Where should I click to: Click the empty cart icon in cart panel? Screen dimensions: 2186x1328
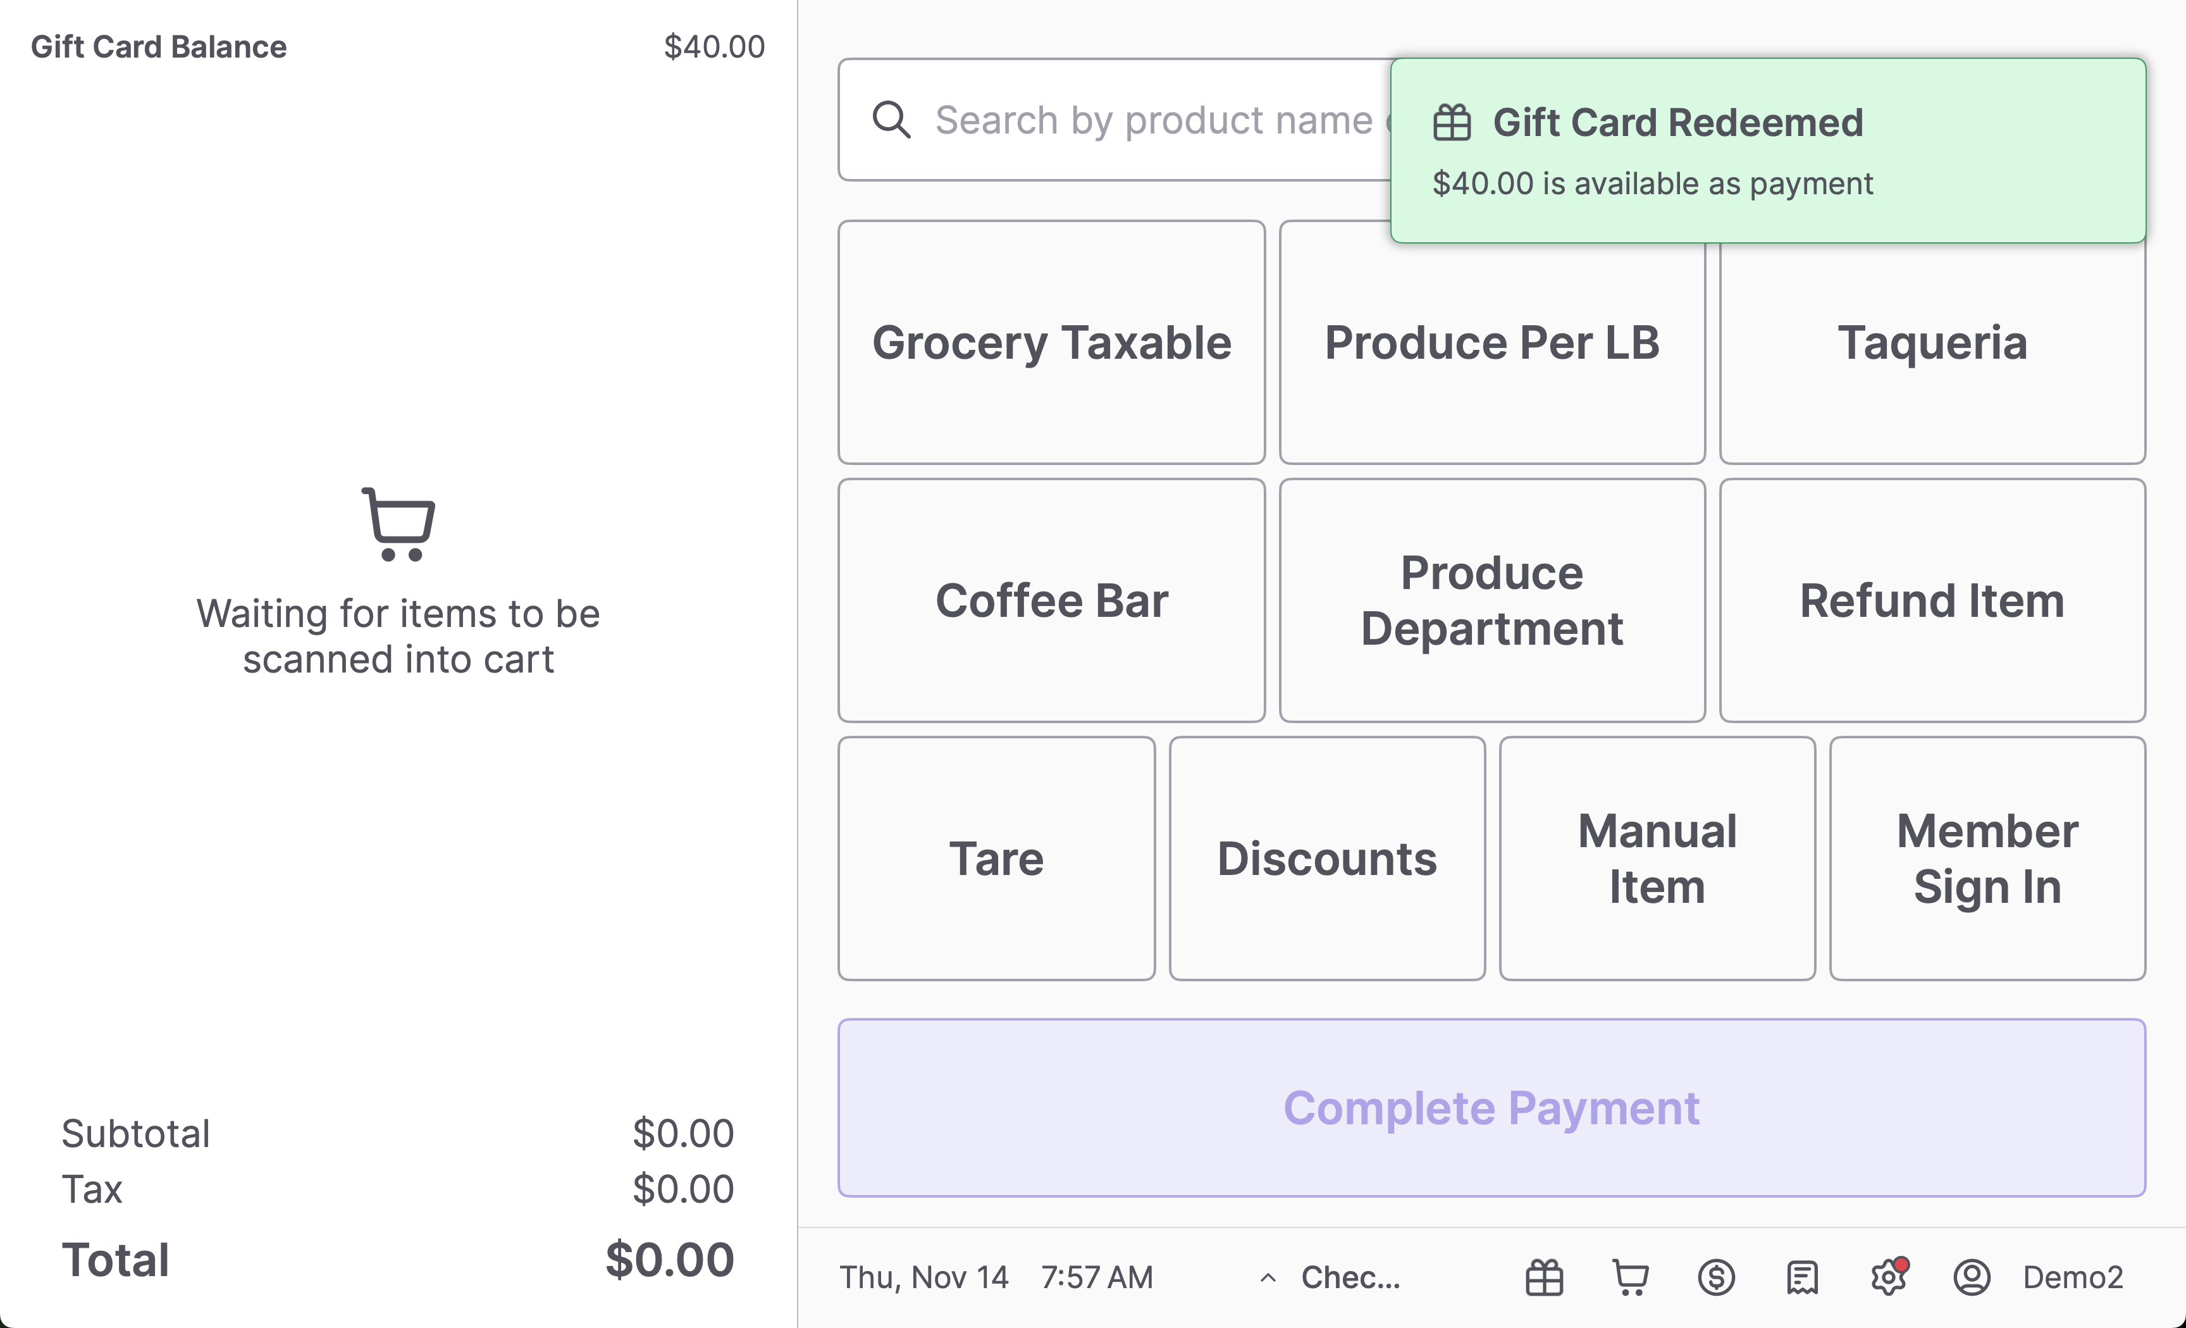tap(398, 523)
